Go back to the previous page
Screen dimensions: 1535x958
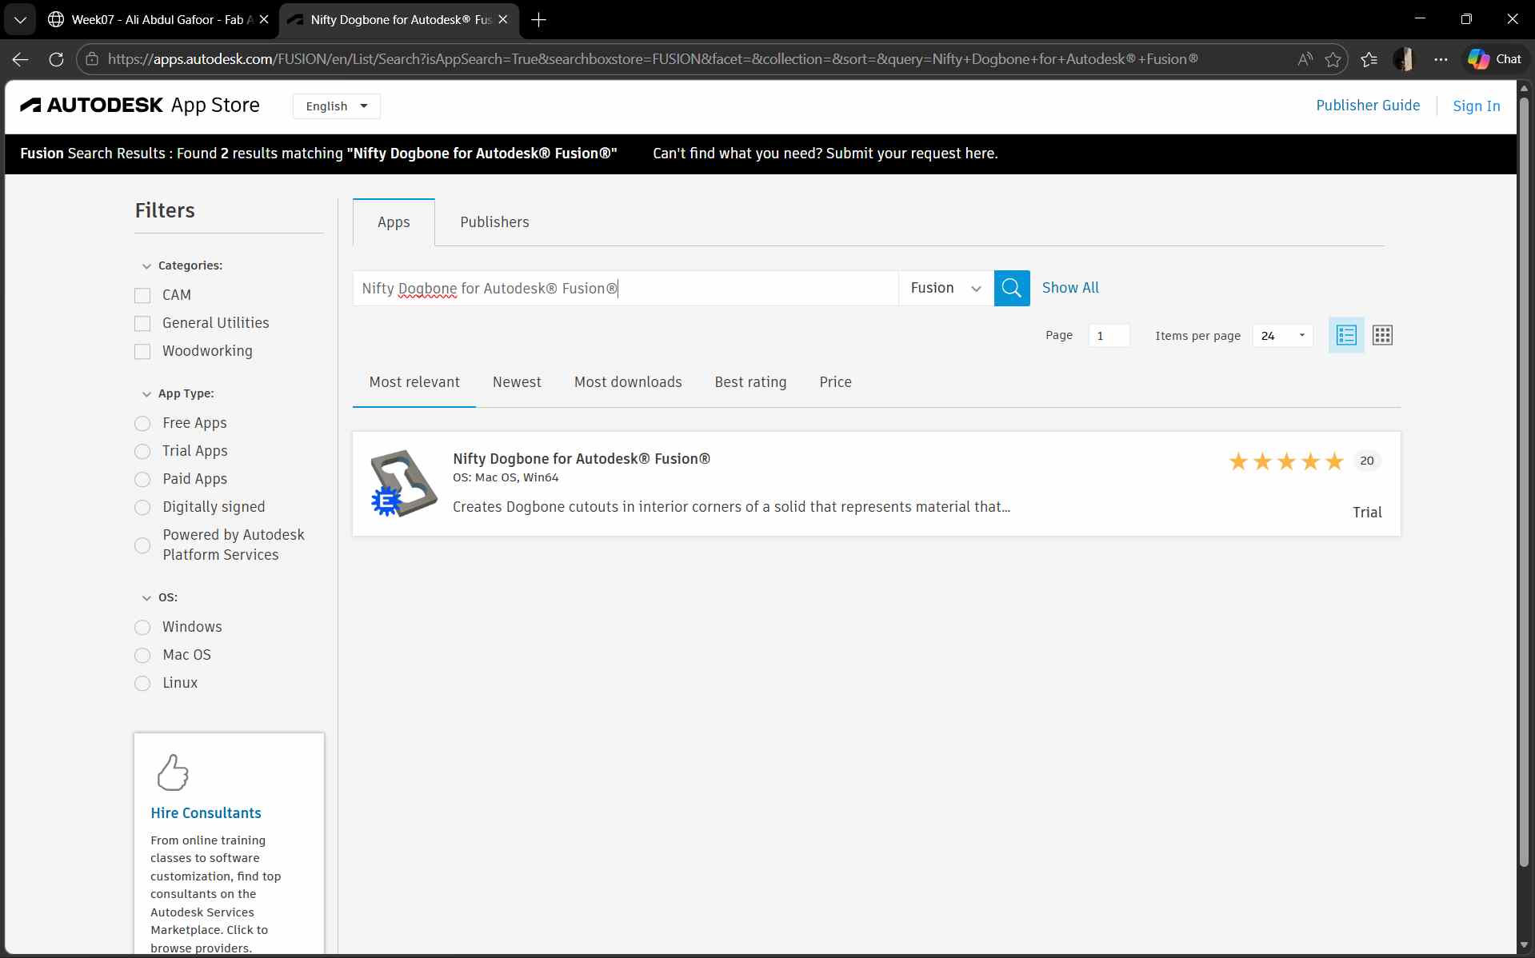point(21,59)
